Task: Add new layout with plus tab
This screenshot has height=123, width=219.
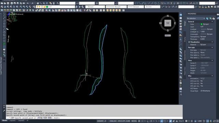Action: (27, 120)
